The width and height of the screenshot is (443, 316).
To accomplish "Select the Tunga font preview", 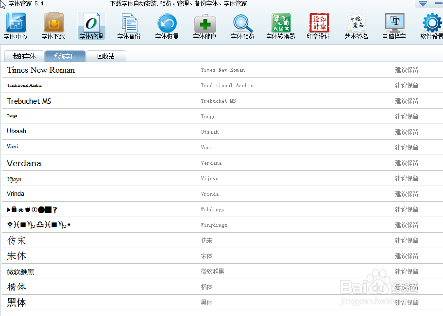I will (12, 115).
